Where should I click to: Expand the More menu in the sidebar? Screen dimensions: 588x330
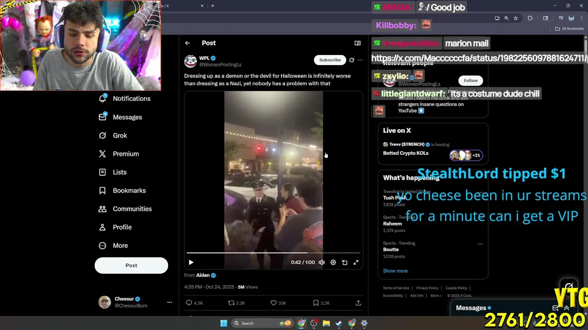pos(113,245)
